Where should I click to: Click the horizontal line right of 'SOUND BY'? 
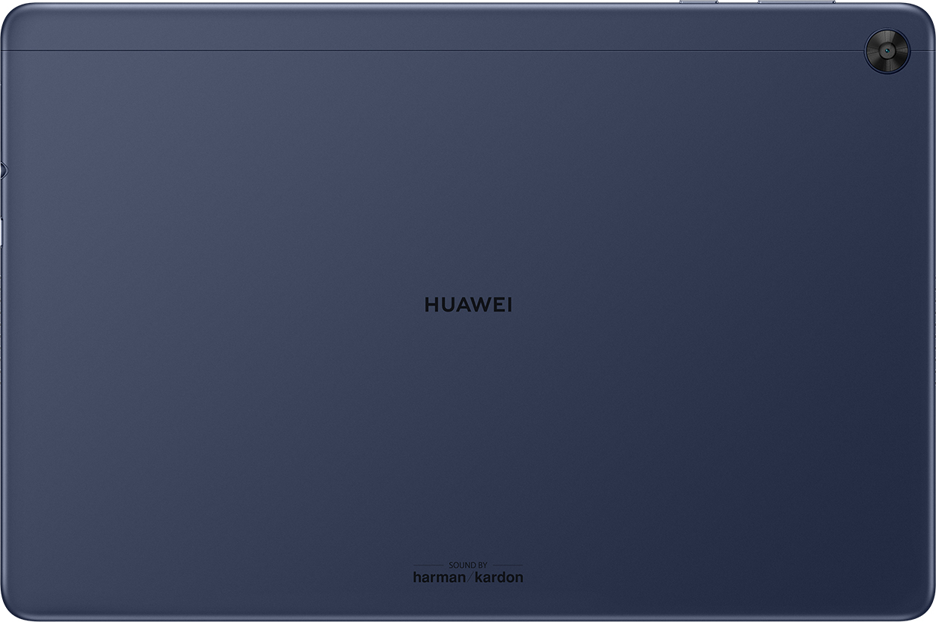tap(507, 565)
